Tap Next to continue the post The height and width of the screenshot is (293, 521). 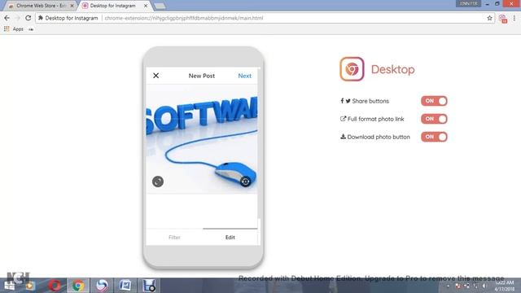(244, 76)
